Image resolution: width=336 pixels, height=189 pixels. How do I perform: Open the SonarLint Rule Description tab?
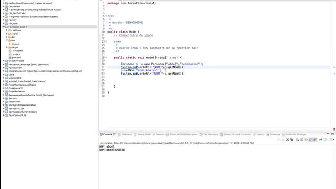pyautogui.click(x=182, y=134)
